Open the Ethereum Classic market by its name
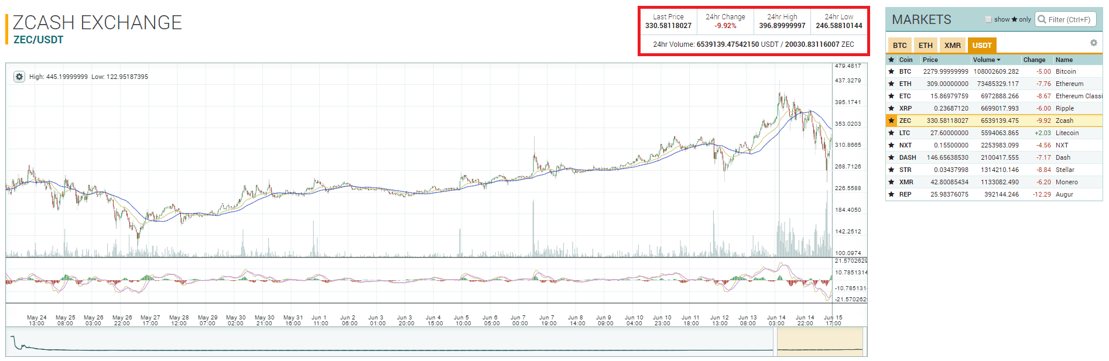1109x361 pixels. (1079, 96)
